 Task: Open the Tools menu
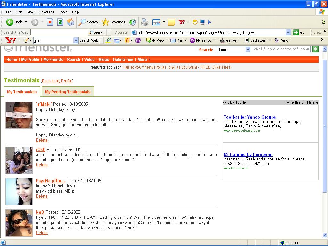click(63, 12)
